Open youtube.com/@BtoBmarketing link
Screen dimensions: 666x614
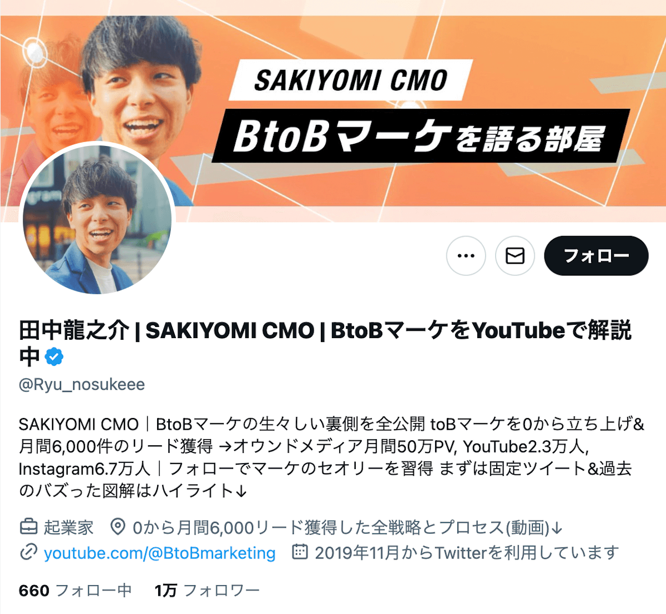160,553
